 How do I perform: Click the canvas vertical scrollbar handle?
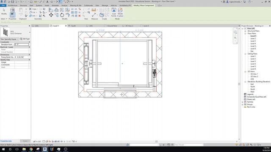(239, 84)
